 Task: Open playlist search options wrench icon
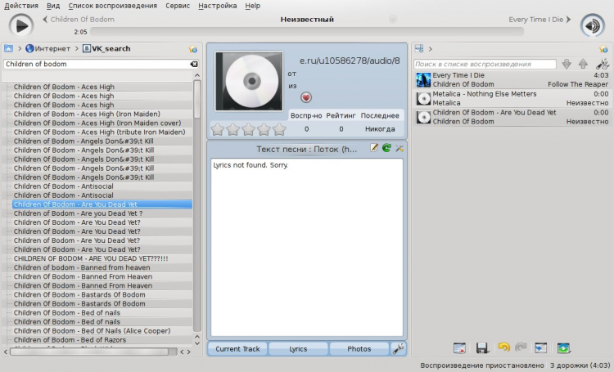pyautogui.click(x=603, y=64)
